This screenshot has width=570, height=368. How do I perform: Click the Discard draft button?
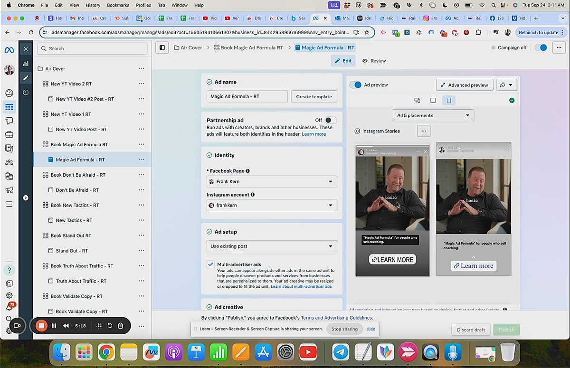[471, 329]
